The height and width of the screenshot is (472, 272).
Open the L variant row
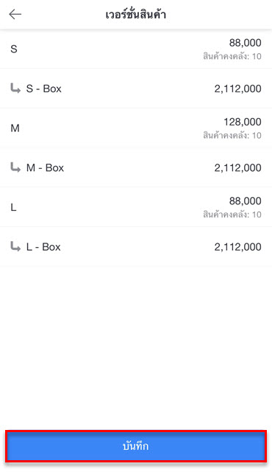[x=136, y=207]
